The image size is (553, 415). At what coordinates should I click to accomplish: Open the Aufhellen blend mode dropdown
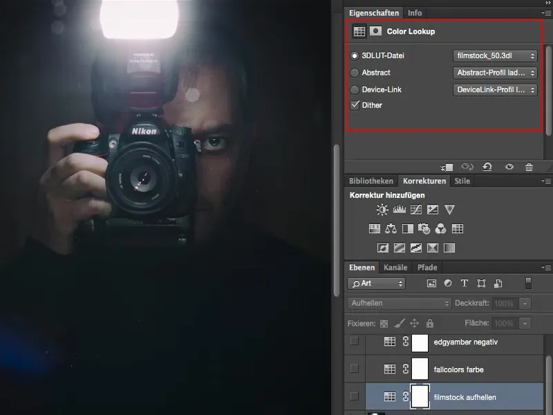pyautogui.click(x=400, y=303)
